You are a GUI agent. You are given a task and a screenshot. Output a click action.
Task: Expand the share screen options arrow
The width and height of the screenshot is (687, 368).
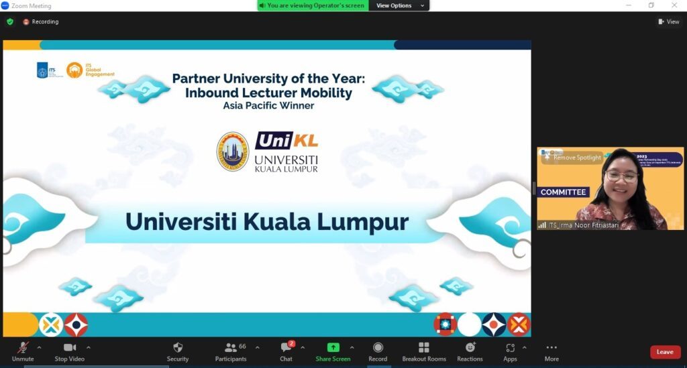352,347
